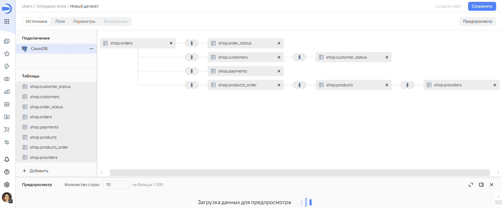The height and width of the screenshot is (208, 504).
Task: Click Создать чарт button
Action: tap(448, 6)
